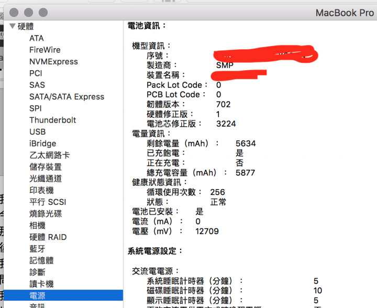Click the 系統電源設定 heading

point(154,251)
